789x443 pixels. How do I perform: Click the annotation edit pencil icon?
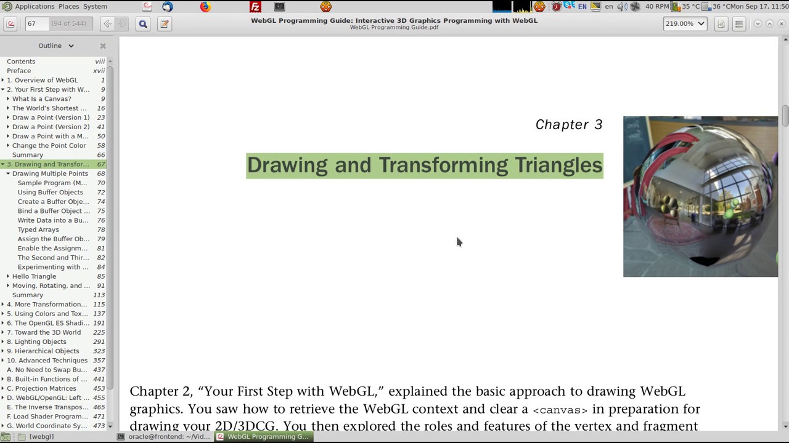(x=164, y=24)
